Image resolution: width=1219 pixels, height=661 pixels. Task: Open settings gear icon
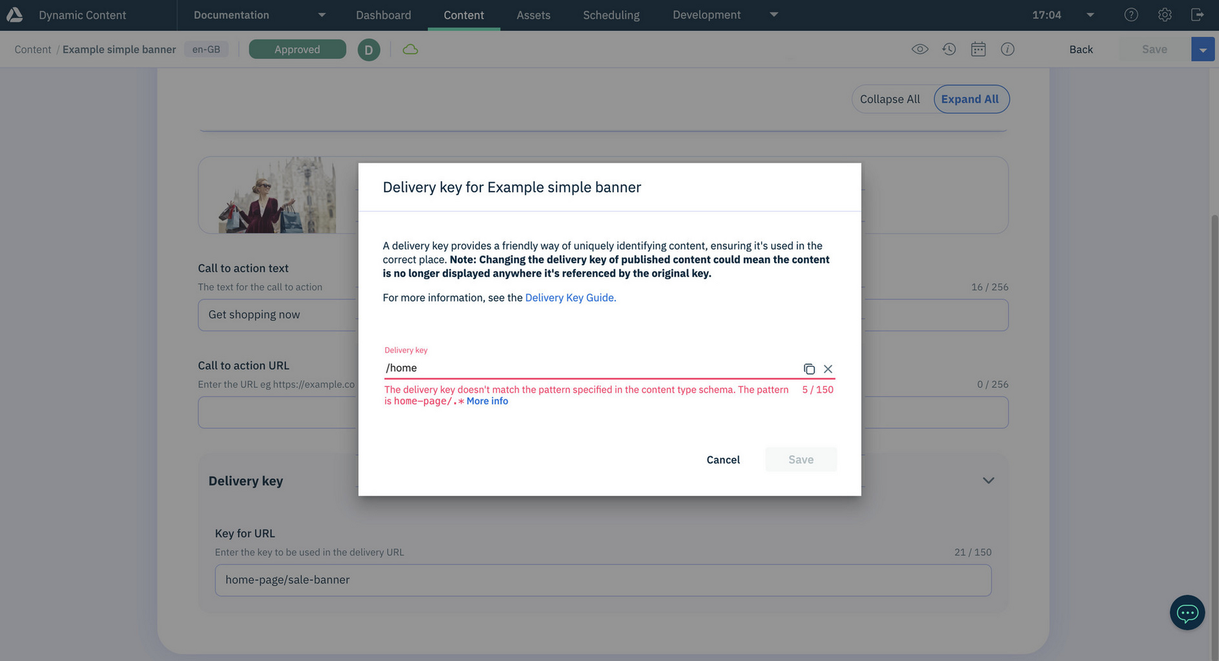1165,14
